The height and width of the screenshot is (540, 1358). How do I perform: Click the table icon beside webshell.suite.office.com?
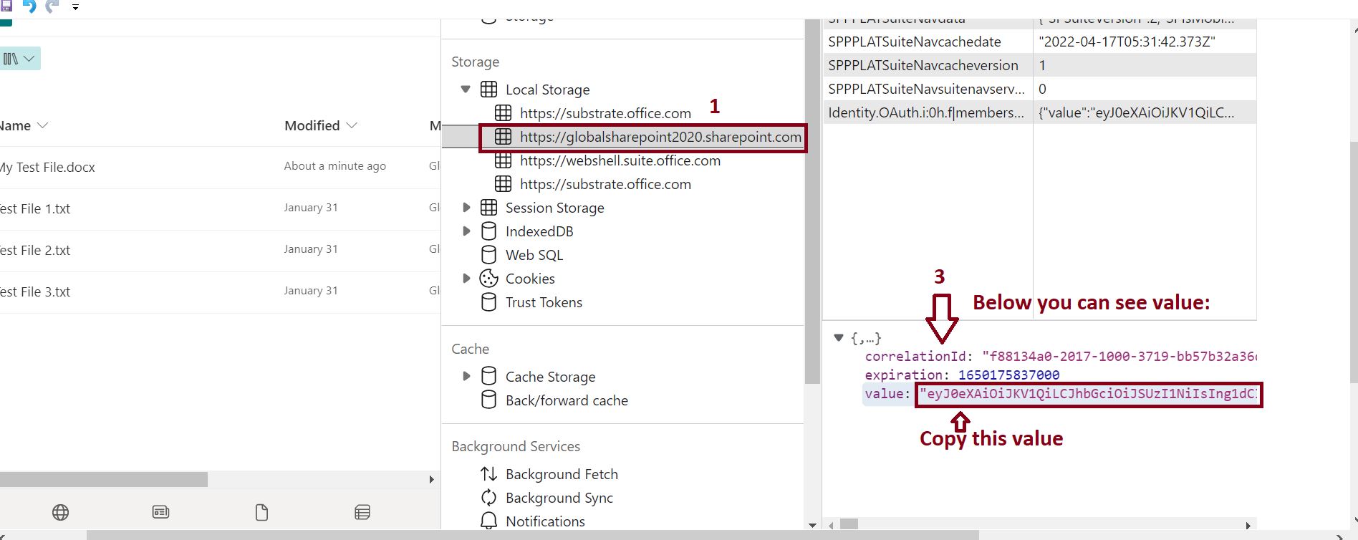pos(504,160)
